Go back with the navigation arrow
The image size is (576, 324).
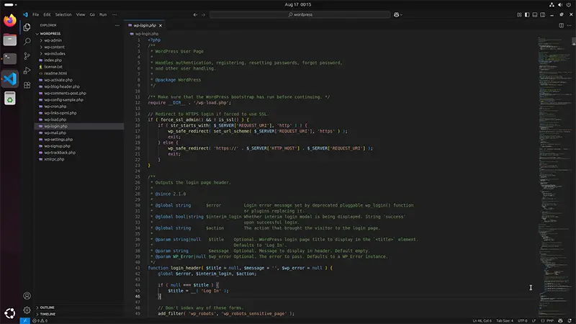coord(195,14)
